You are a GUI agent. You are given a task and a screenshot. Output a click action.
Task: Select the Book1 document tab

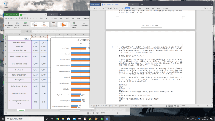33,15
